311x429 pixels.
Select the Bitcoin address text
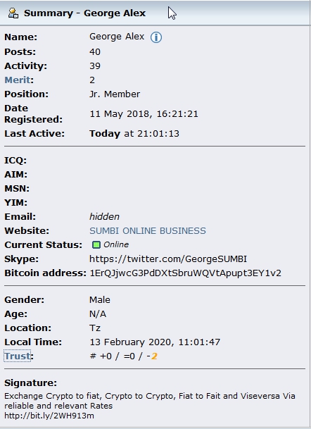click(x=185, y=273)
